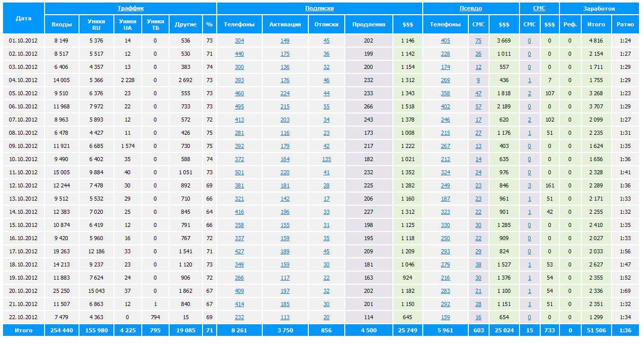Screen dimensions: 643x344
Task: Open pseudo phones link 405 for 01.10.2012
Action: click(446, 41)
